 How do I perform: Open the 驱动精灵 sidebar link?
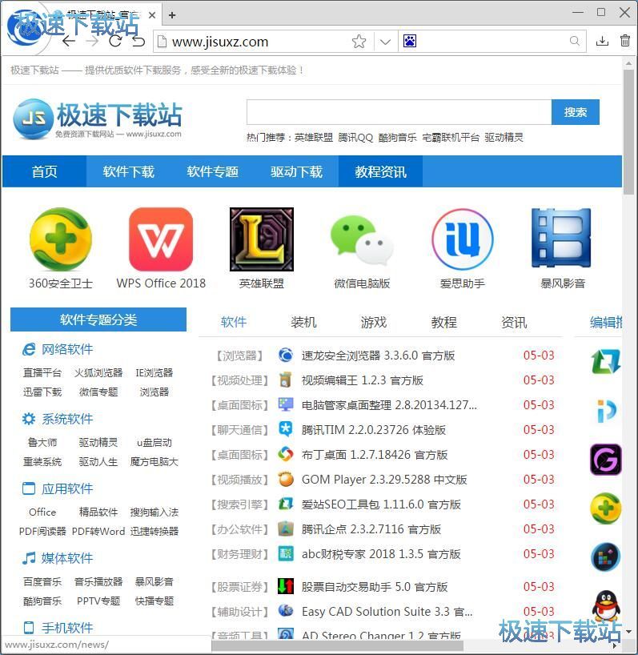pyautogui.click(x=98, y=442)
